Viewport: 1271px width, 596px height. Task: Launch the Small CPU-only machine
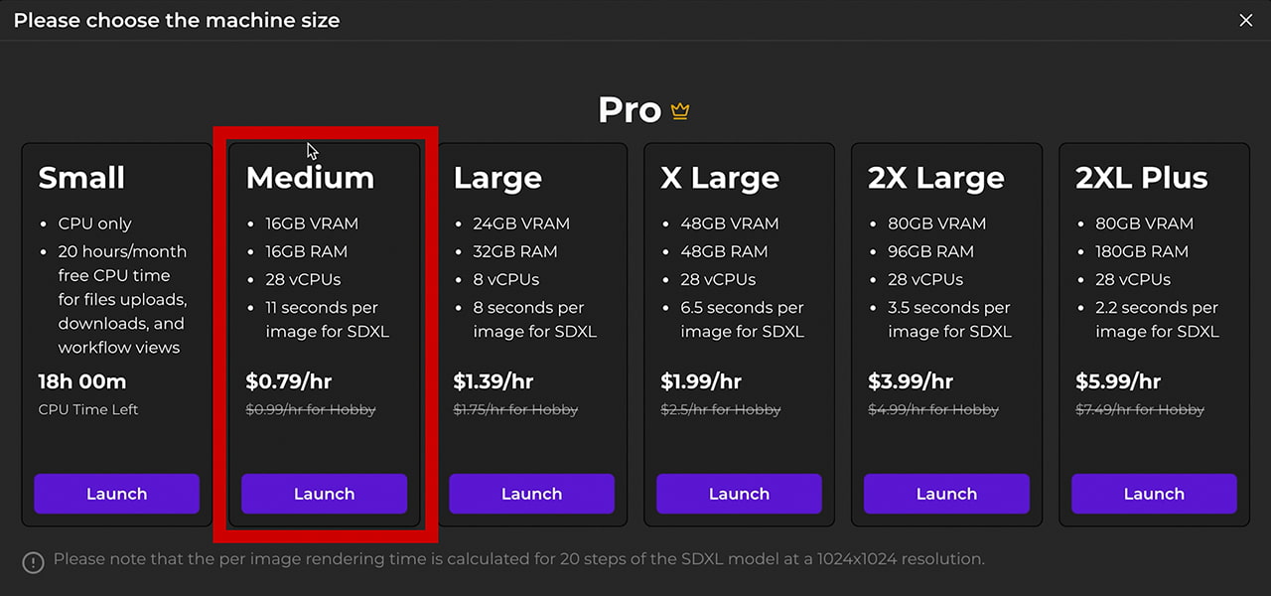click(x=116, y=494)
